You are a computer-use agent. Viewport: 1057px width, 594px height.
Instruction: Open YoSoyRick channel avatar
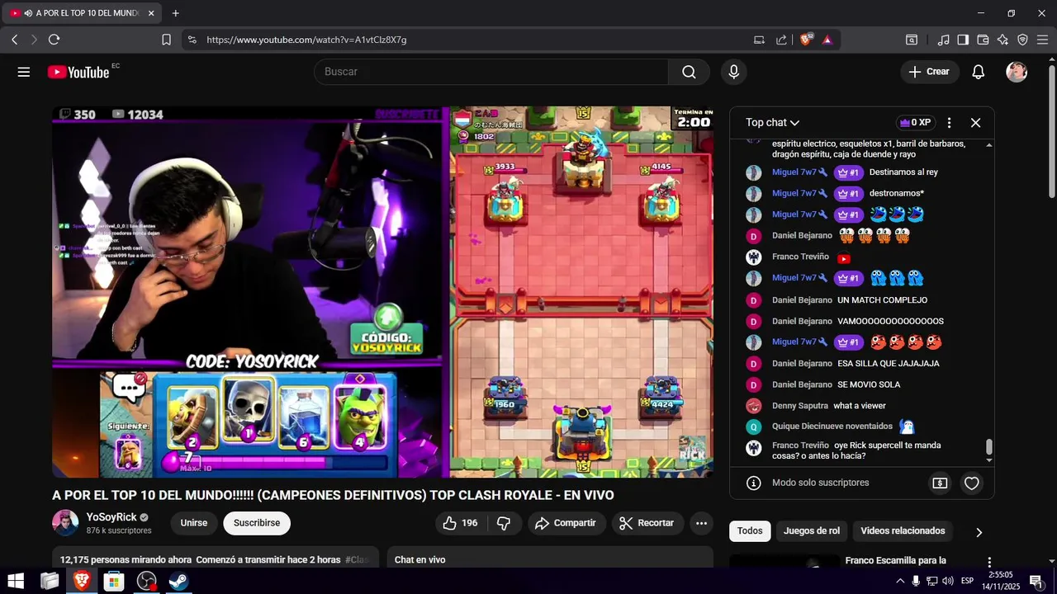point(65,523)
